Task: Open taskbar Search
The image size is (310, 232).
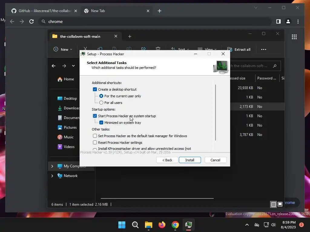Action: point(135,225)
